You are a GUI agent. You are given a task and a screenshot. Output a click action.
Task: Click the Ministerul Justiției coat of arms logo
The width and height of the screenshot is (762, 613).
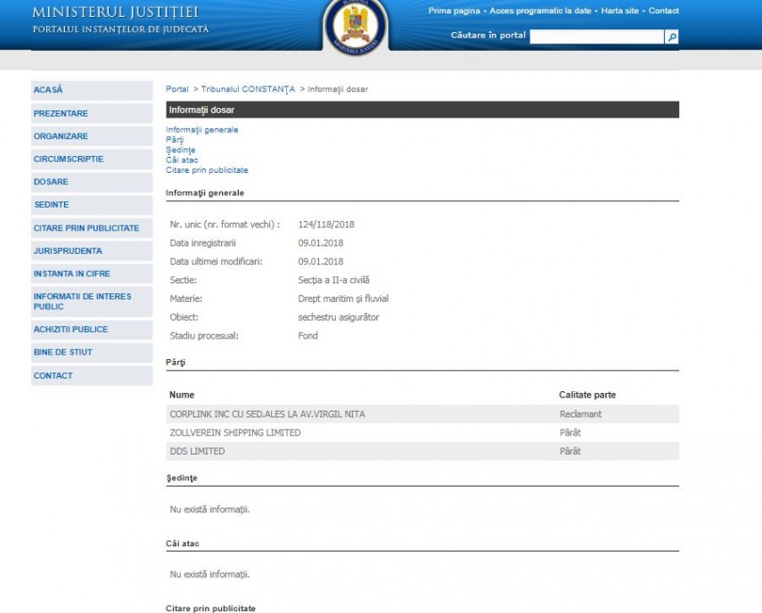[x=355, y=25]
